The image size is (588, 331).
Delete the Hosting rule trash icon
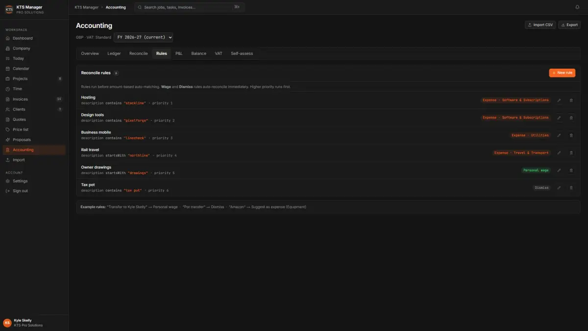(571, 100)
